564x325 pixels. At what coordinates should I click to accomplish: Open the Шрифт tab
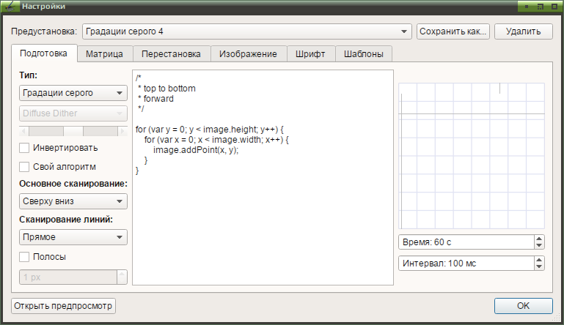click(310, 54)
